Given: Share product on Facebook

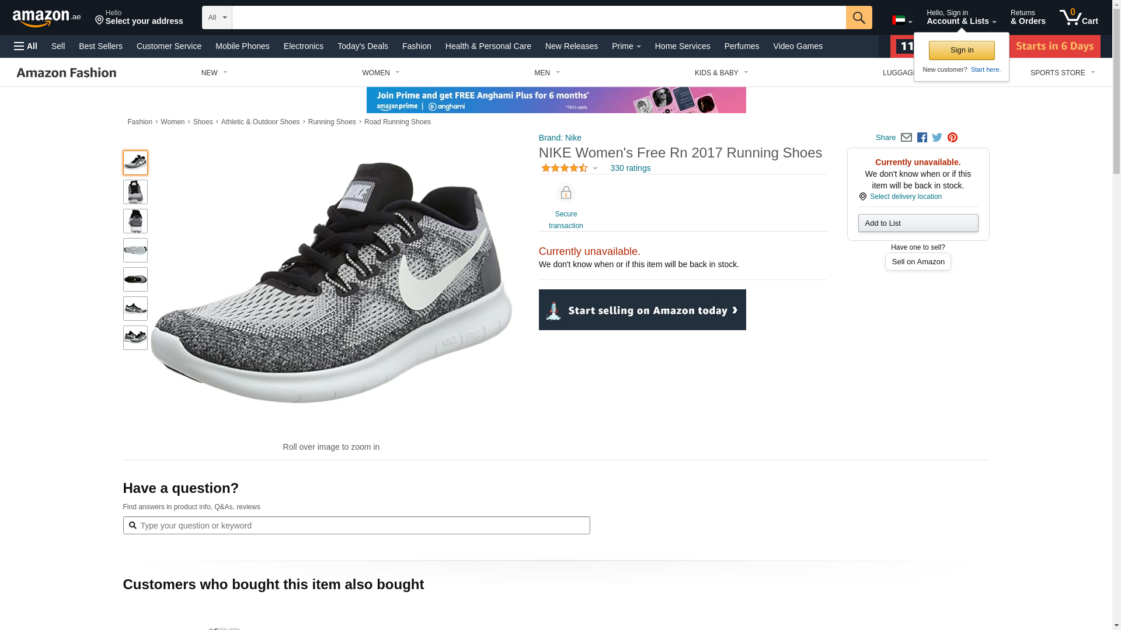Looking at the screenshot, I should point(922,138).
